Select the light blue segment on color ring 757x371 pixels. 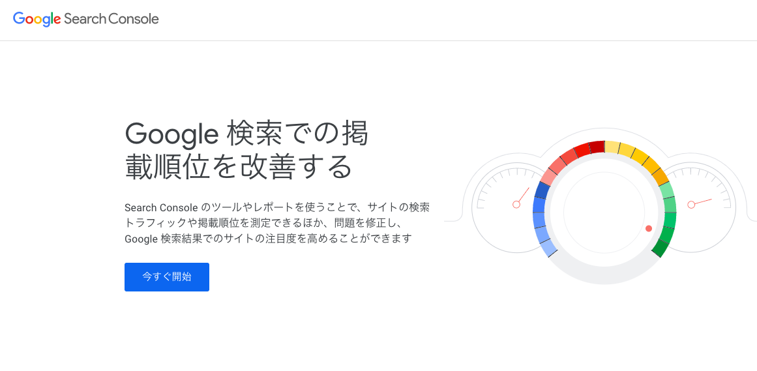pos(548,248)
